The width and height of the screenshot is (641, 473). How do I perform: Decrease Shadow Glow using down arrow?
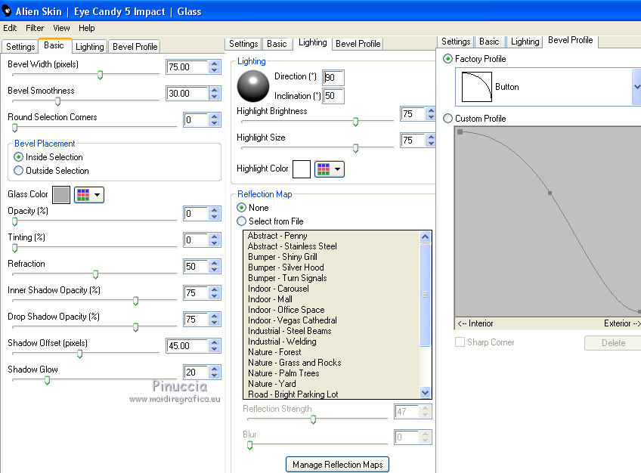(x=215, y=376)
